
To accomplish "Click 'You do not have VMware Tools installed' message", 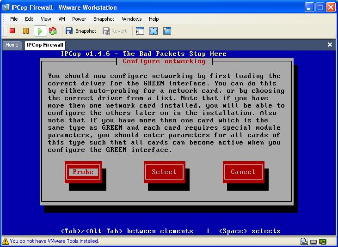I will 55,241.
